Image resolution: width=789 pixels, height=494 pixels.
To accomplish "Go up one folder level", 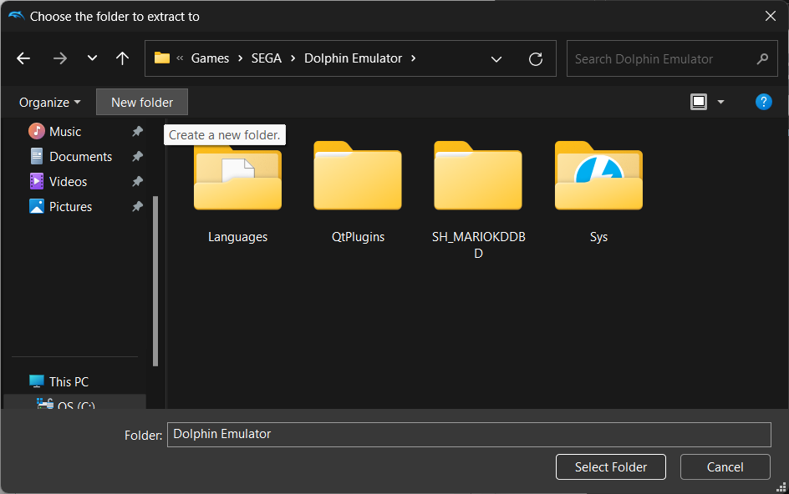I will click(x=122, y=58).
